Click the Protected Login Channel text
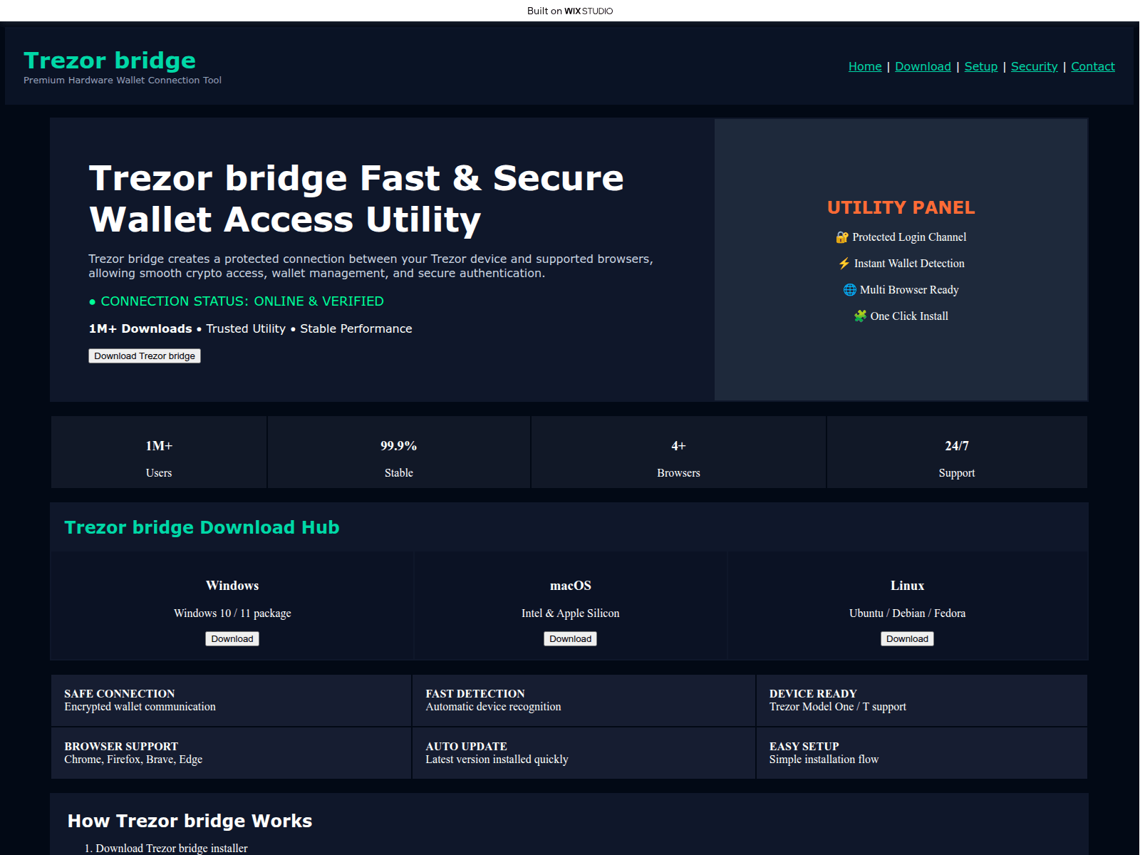This screenshot has width=1140, height=855. coord(909,237)
